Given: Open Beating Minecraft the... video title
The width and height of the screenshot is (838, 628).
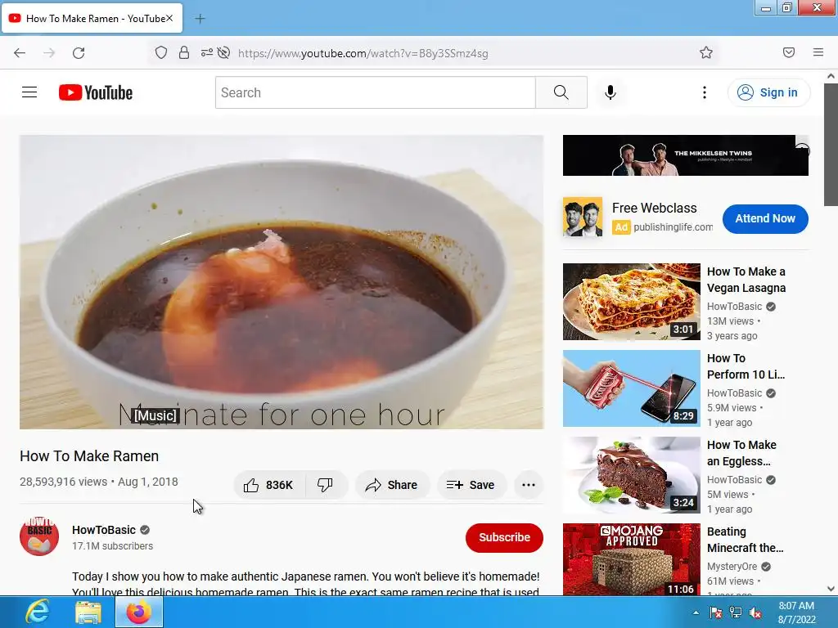Looking at the screenshot, I should pyautogui.click(x=745, y=540).
